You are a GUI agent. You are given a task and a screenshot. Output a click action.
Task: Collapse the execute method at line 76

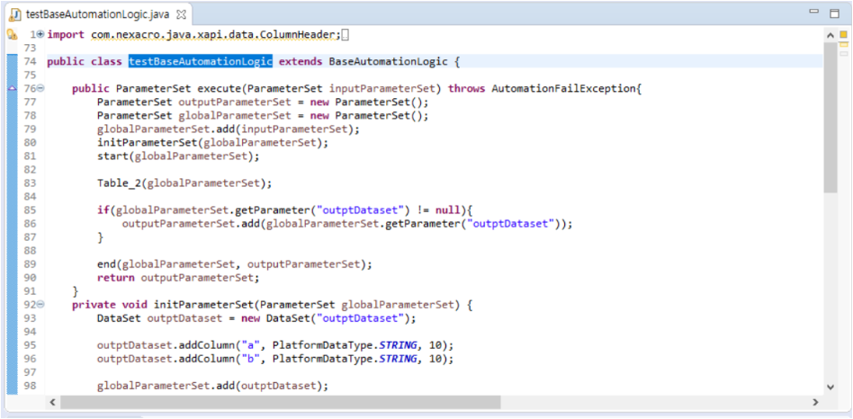click(x=40, y=89)
